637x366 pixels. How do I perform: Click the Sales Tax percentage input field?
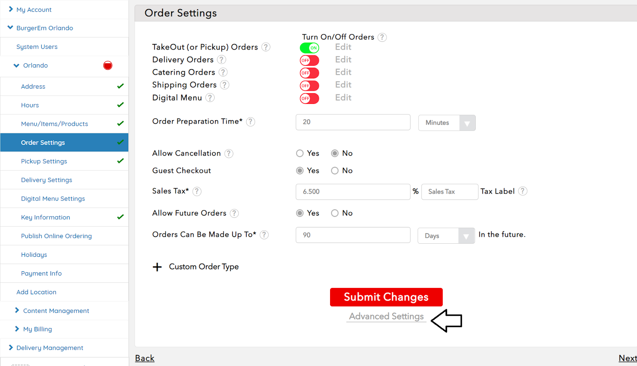click(353, 192)
